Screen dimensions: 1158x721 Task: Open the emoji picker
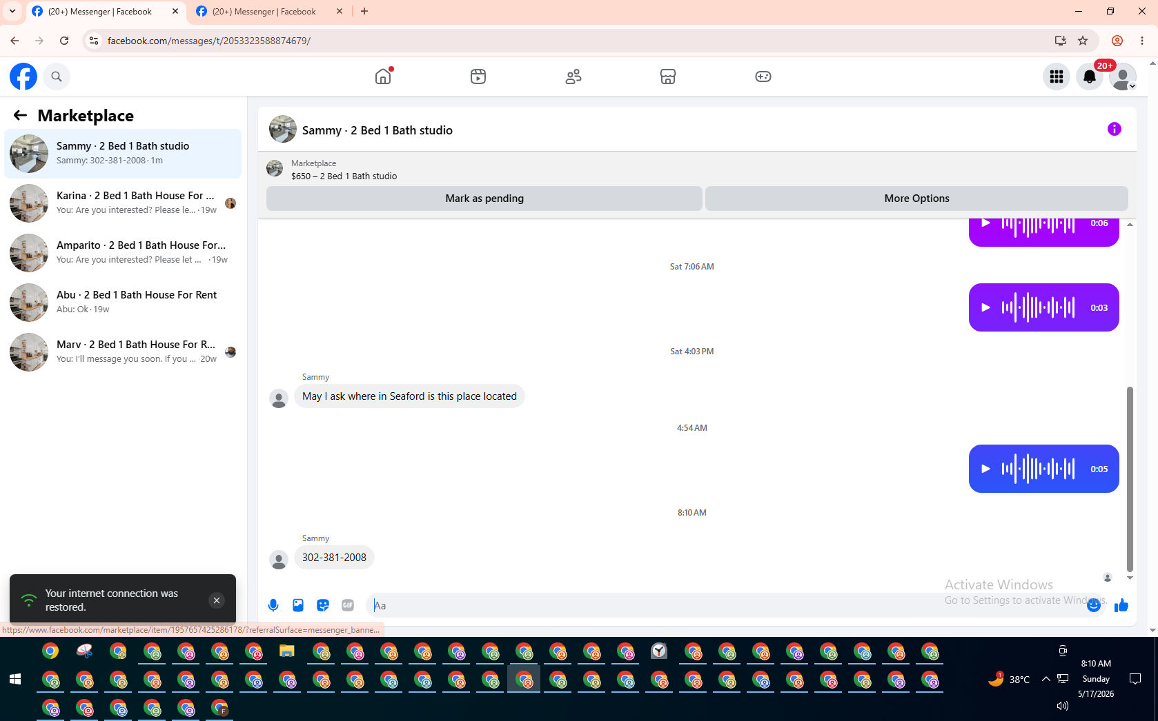(1094, 605)
